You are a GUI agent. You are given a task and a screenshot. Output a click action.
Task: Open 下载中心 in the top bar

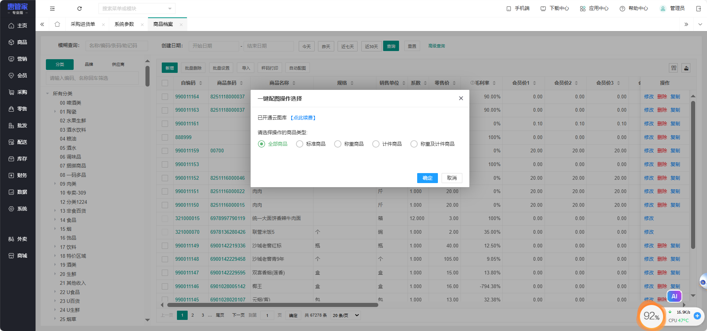[554, 9]
